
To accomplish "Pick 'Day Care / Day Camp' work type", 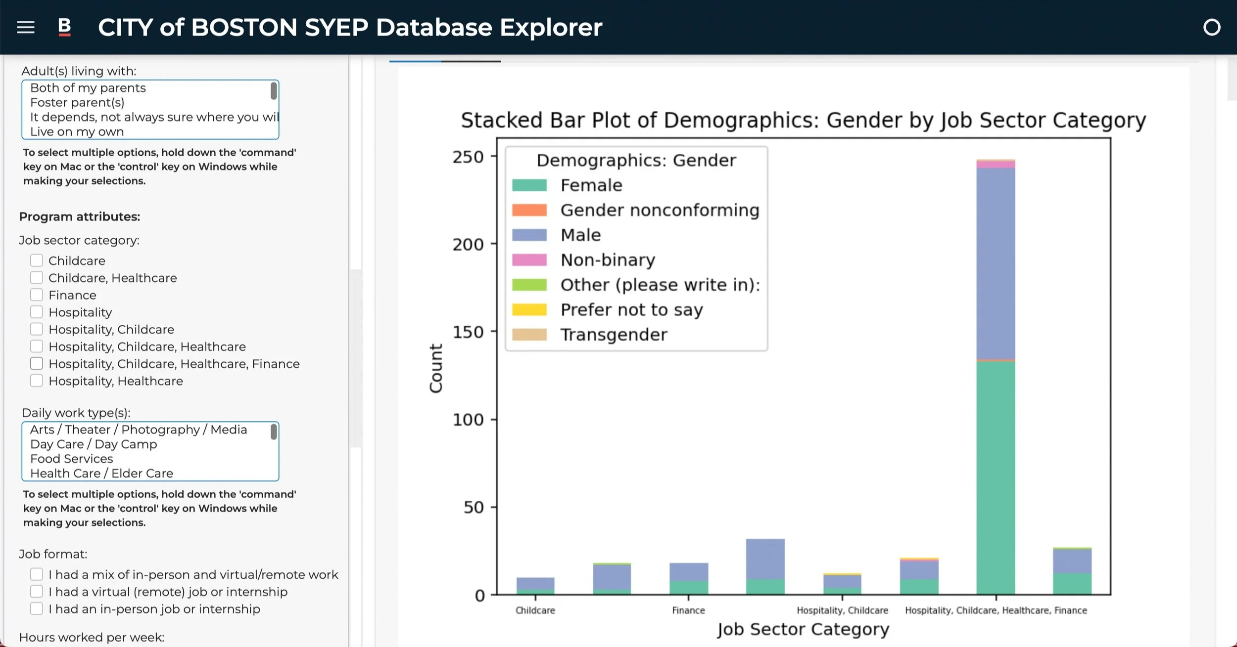I will click(94, 444).
